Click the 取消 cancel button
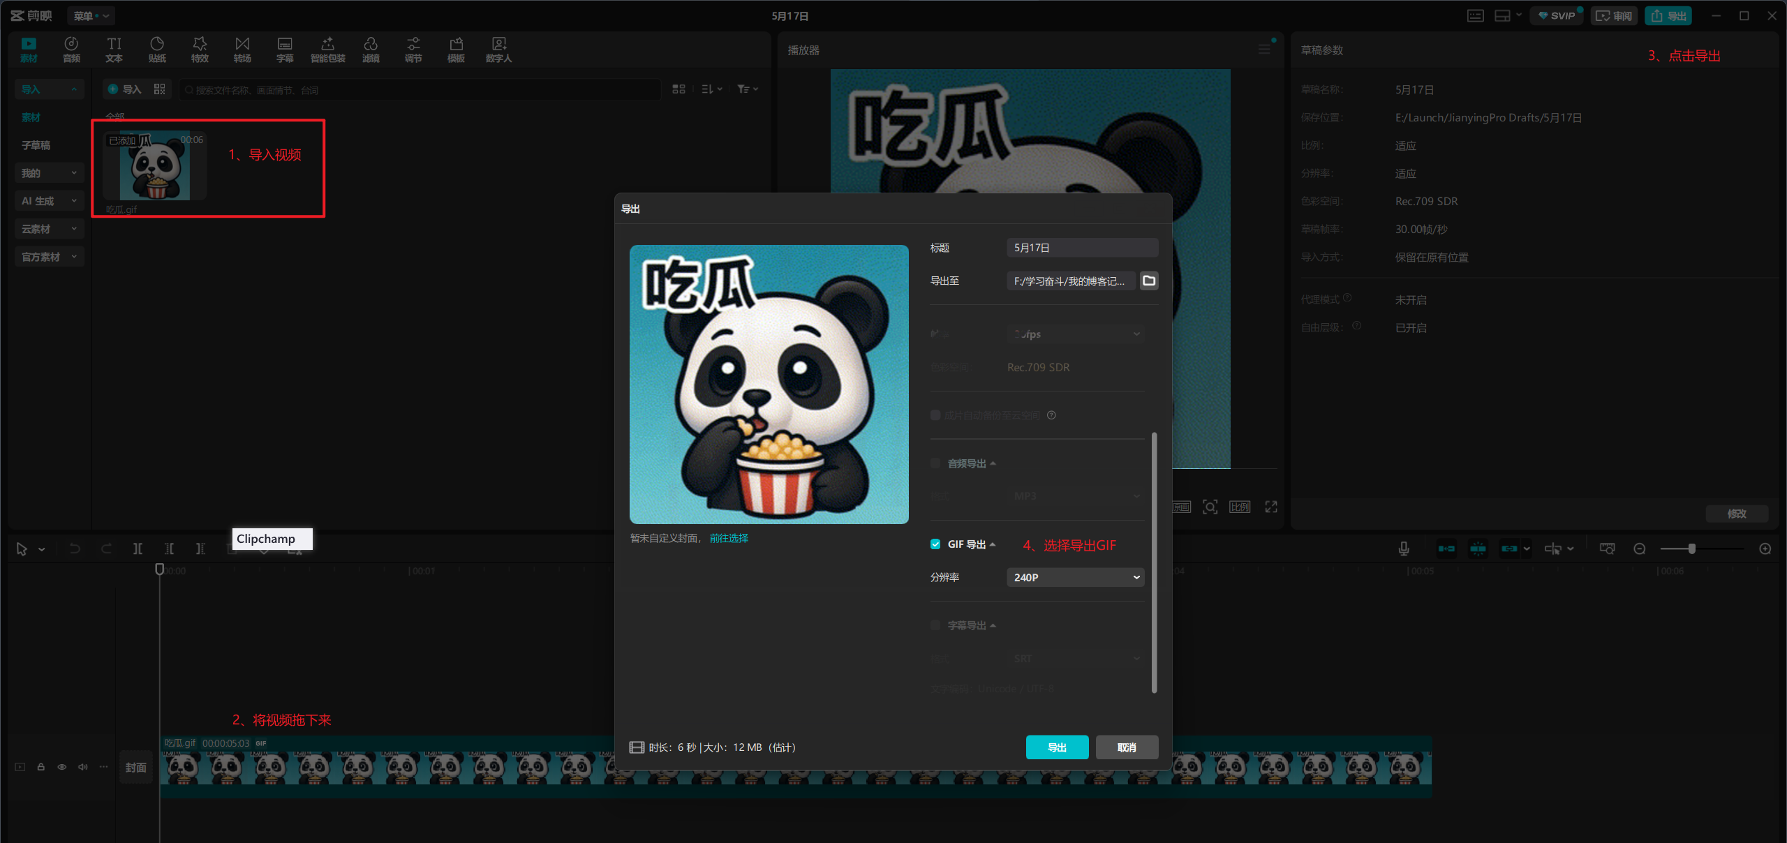1787x843 pixels. pyautogui.click(x=1127, y=747)
